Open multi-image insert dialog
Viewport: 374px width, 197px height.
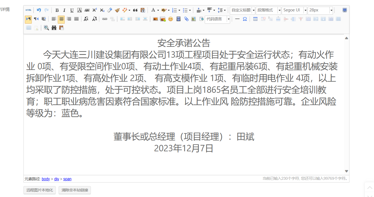[163, 19]
